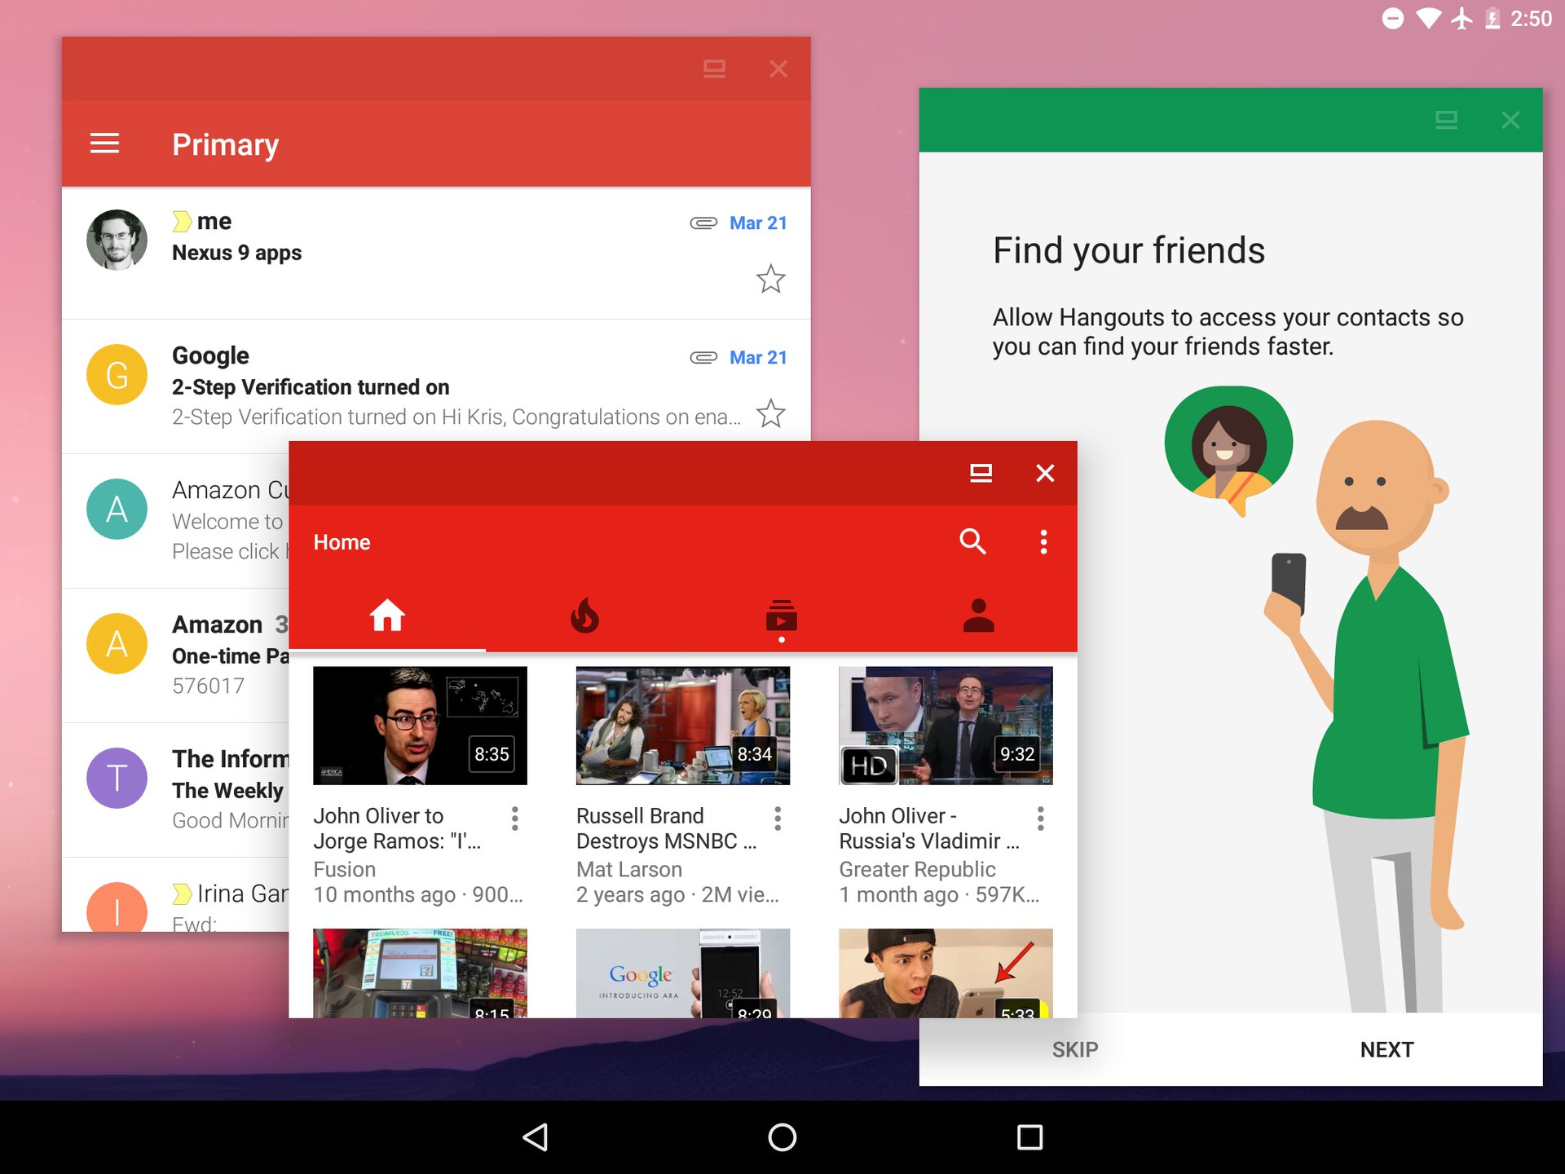Tap the 9:32 HD video duration badge
The height and width of the screenshot is (1174, 1565).
[1016, 754]
